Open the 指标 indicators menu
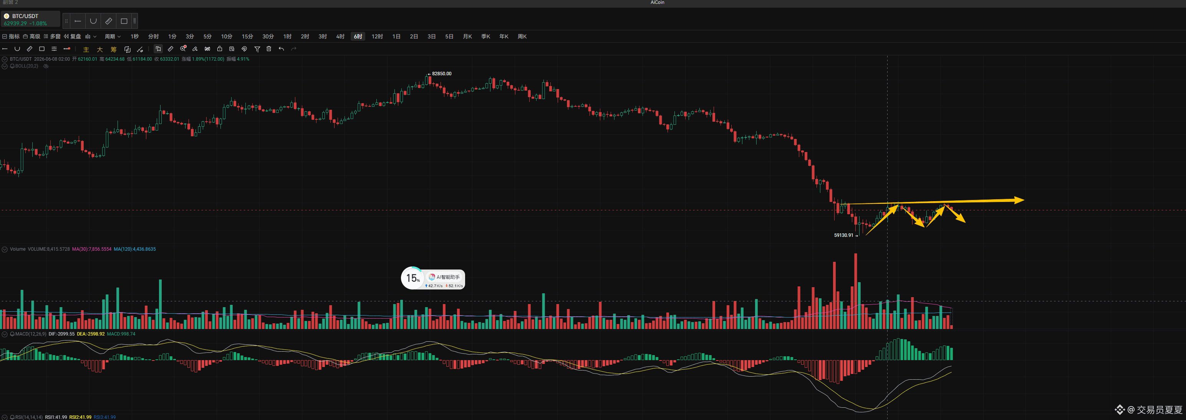 pos(11,36)
